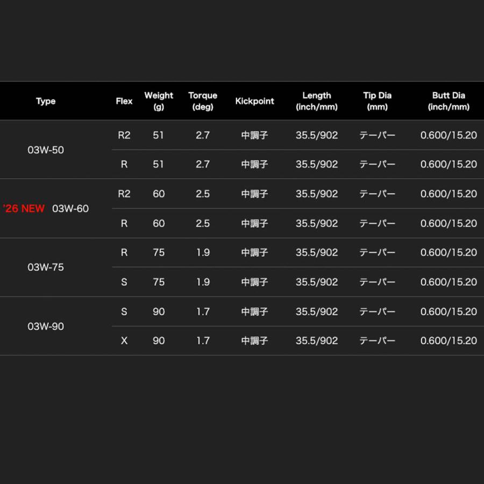Click weight 51 in the 03W-50 R2 row
This screenshot has height=484, width=484.
[x=158, y=135]
